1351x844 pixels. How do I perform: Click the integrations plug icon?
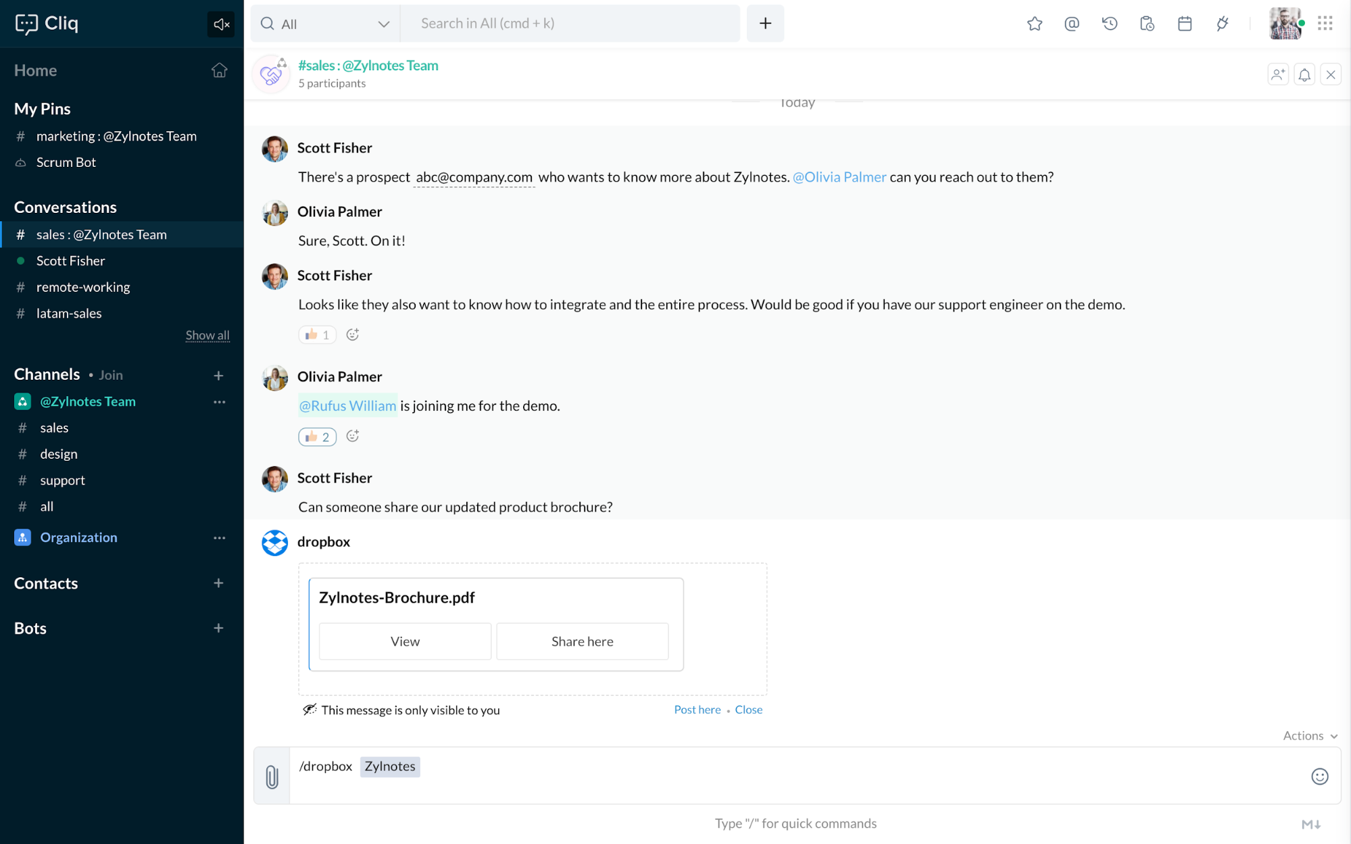click(x=1222, y=24)
